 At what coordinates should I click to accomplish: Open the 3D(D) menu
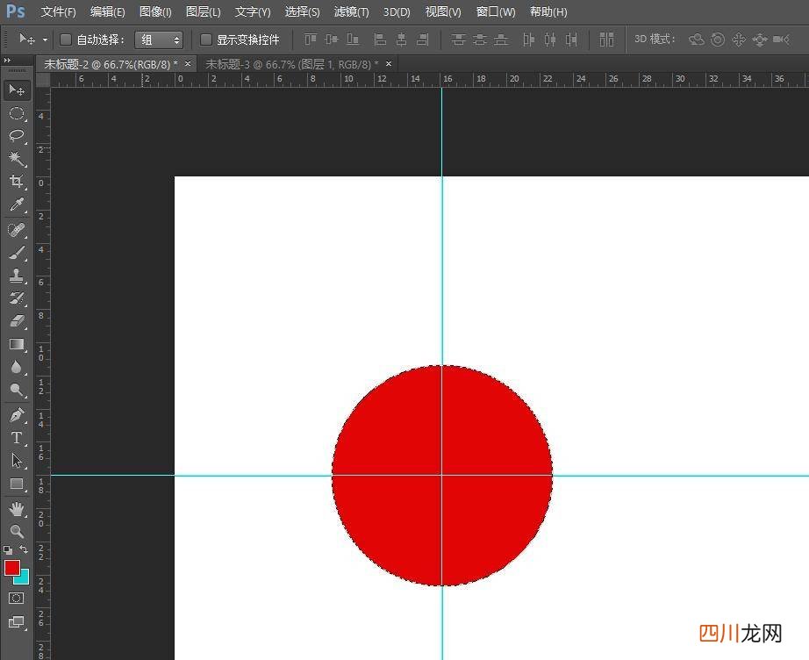397,12
